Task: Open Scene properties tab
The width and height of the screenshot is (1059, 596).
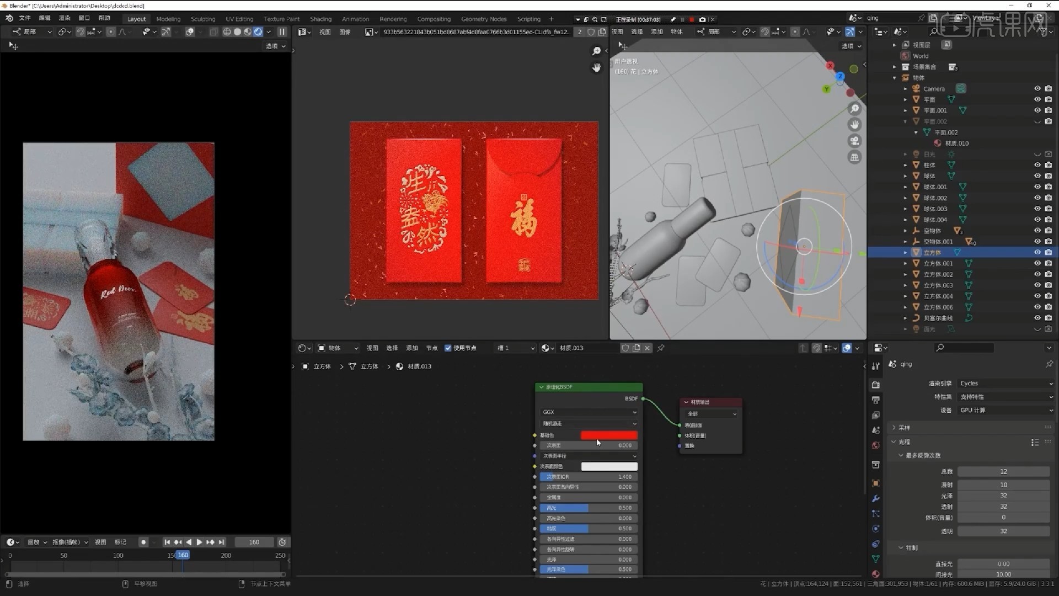Action: [876, 430]
